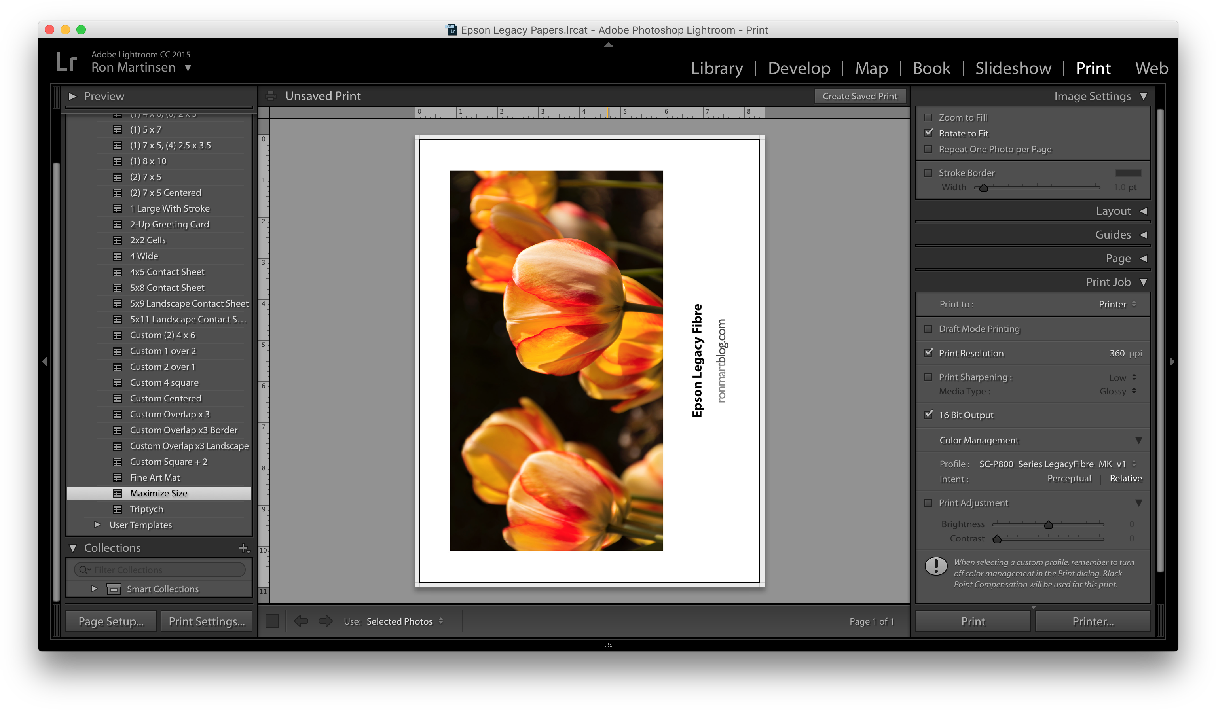Switch to the Develop module
1216x710 pixels.
[799, 68]
